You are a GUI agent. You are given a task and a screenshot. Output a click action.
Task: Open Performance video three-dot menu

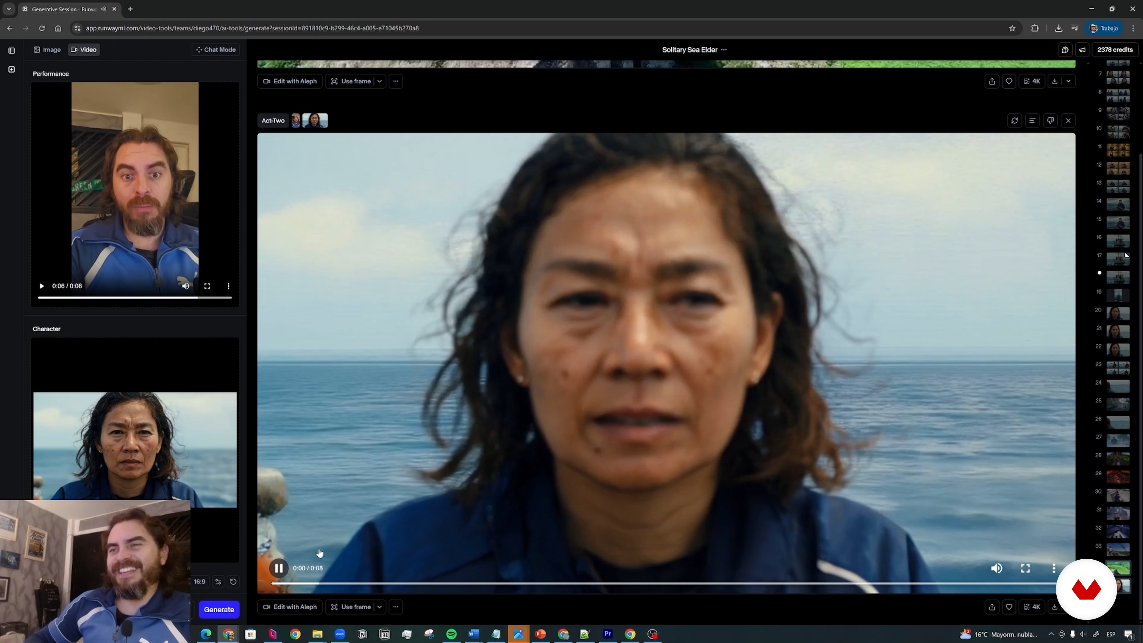[229, 286]
